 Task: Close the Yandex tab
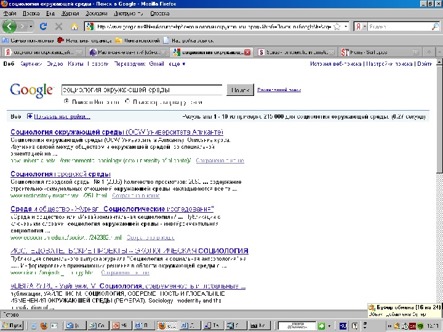(79, 52)
